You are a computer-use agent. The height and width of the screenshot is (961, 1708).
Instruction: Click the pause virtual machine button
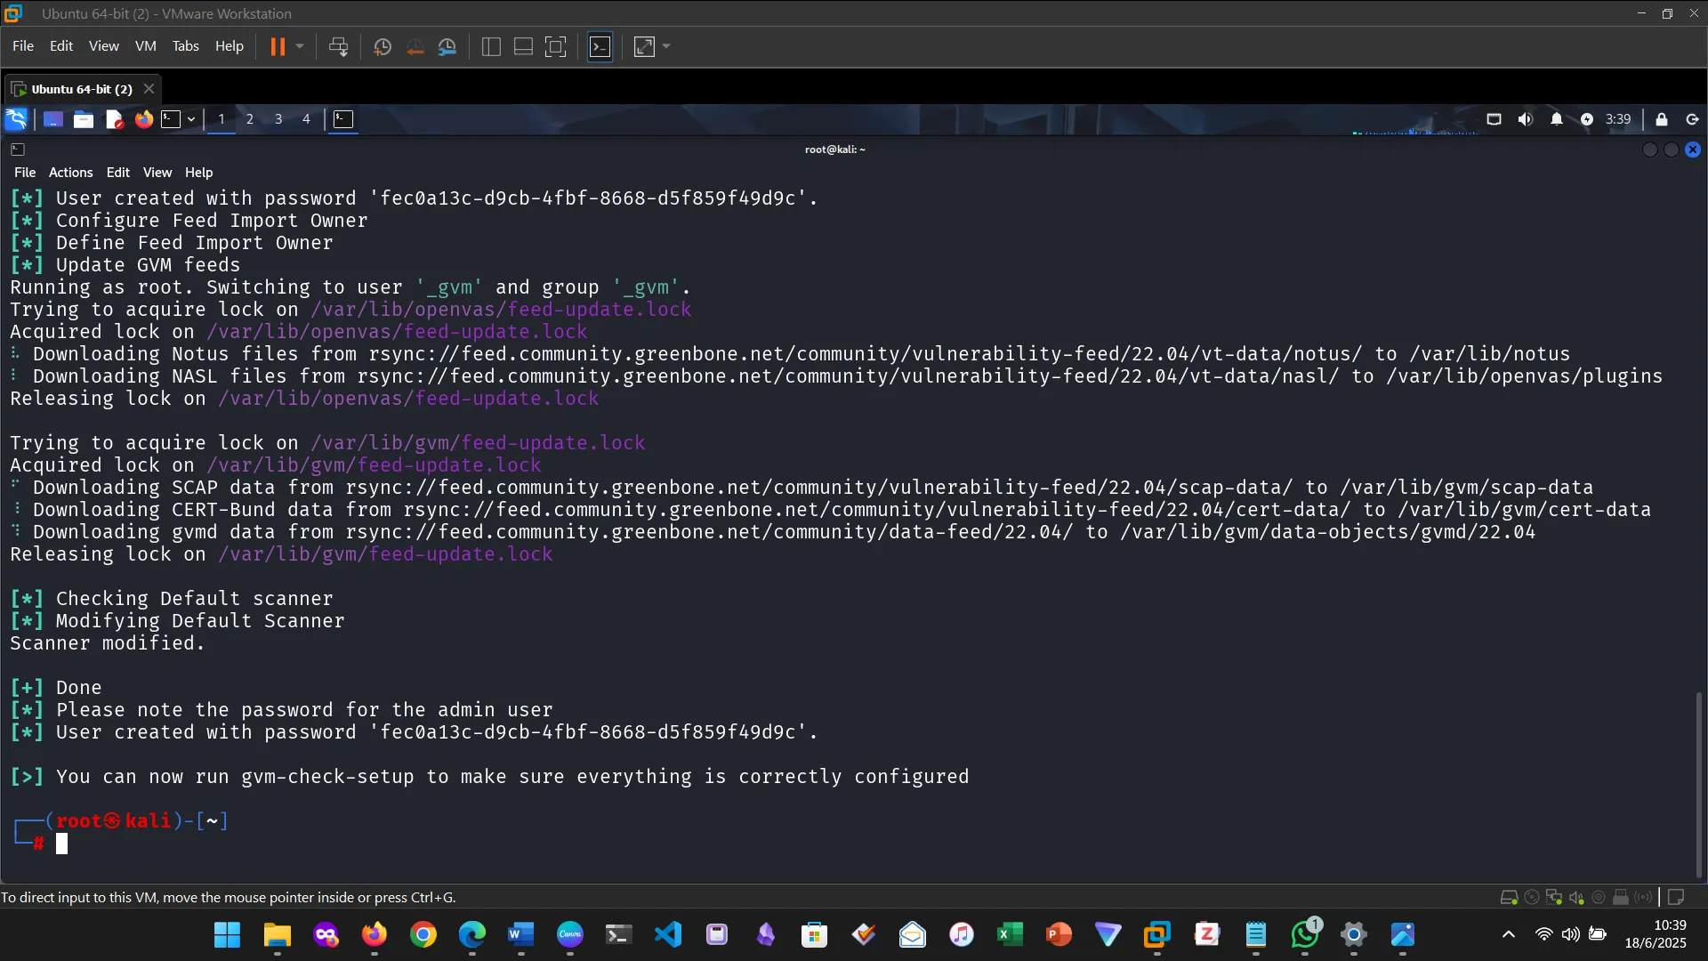pos(278,46)
